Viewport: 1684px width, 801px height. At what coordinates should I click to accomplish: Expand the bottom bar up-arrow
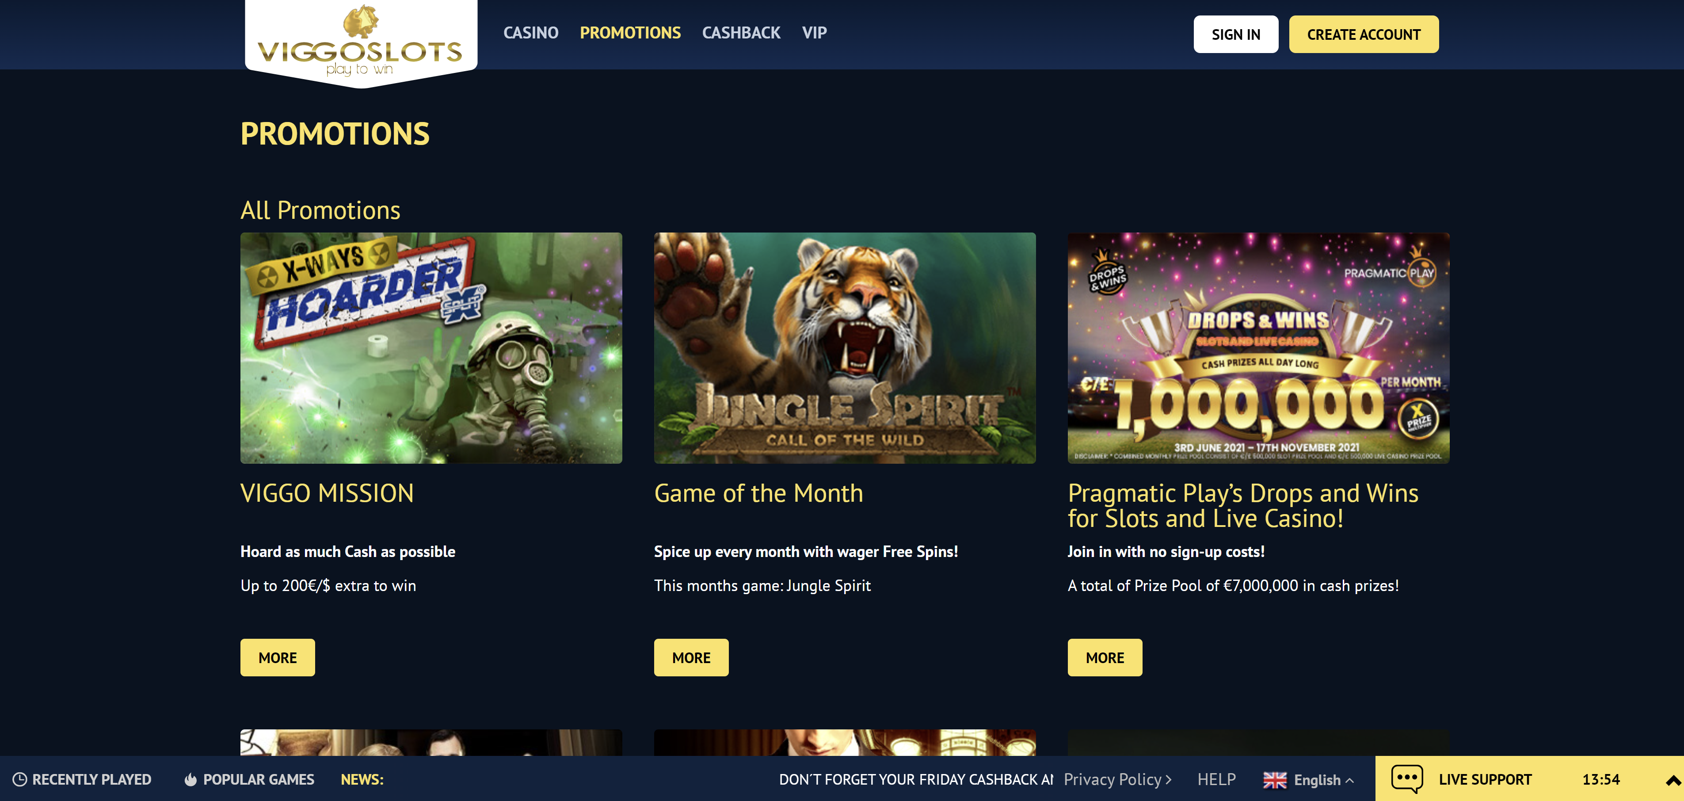click(1673, 780)
